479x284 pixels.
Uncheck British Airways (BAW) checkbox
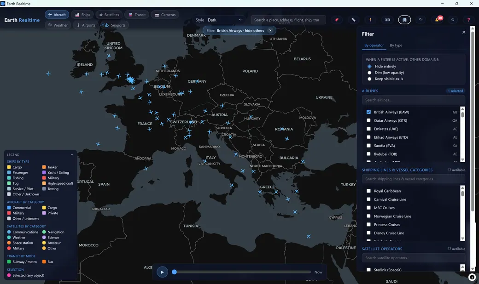pyautogui.click(x=368, y=112)
